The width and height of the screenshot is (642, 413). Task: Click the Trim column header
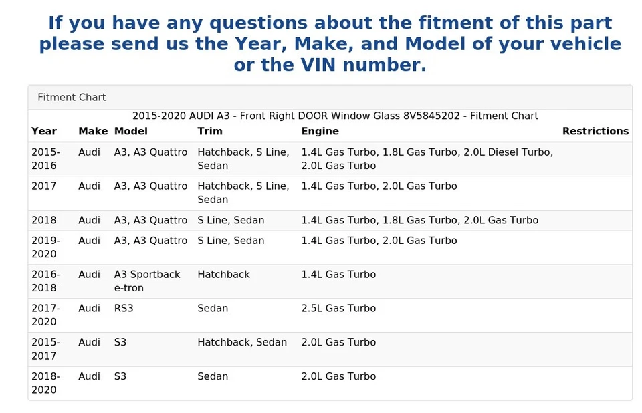point(210,132)
